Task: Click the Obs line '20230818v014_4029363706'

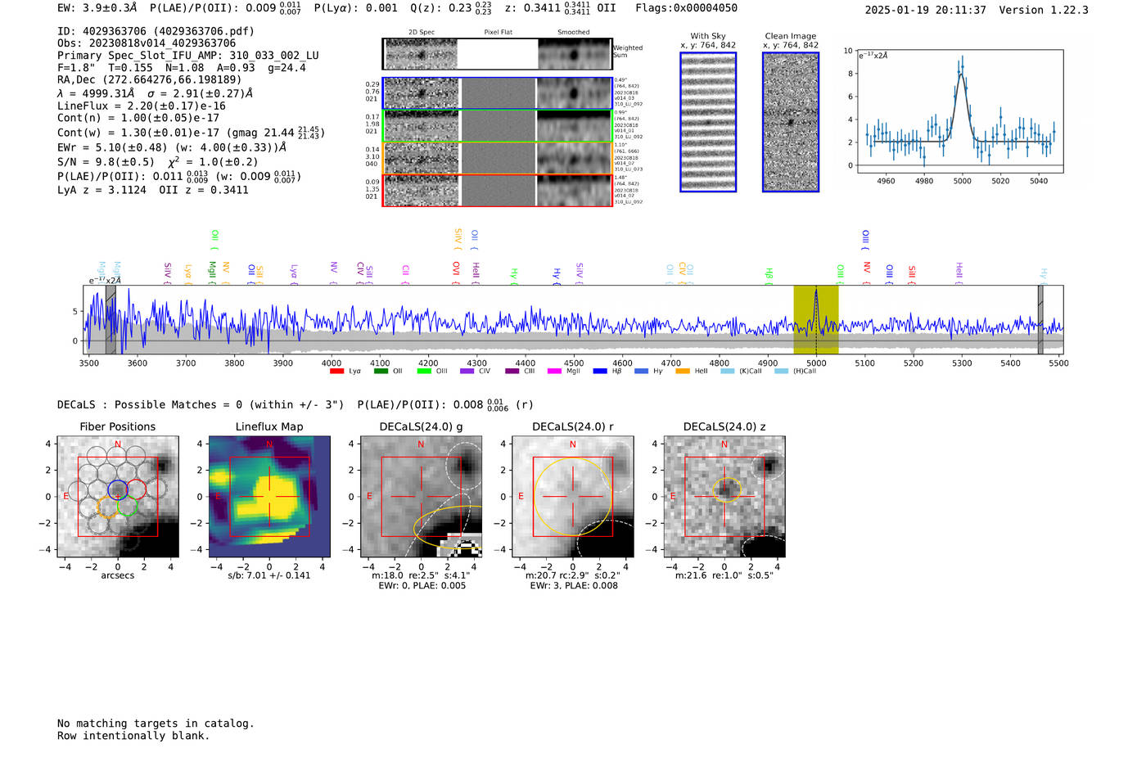Action: point(147,43)
